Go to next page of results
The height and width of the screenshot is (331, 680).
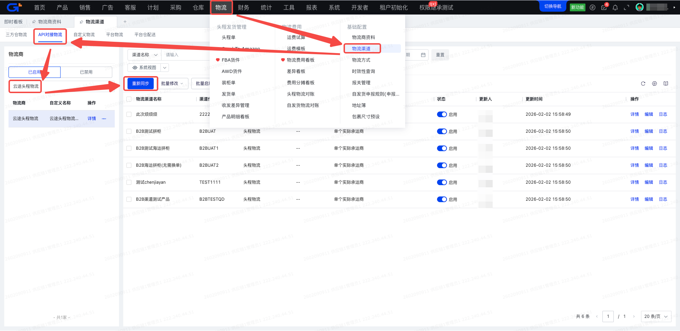pos(634,316)
